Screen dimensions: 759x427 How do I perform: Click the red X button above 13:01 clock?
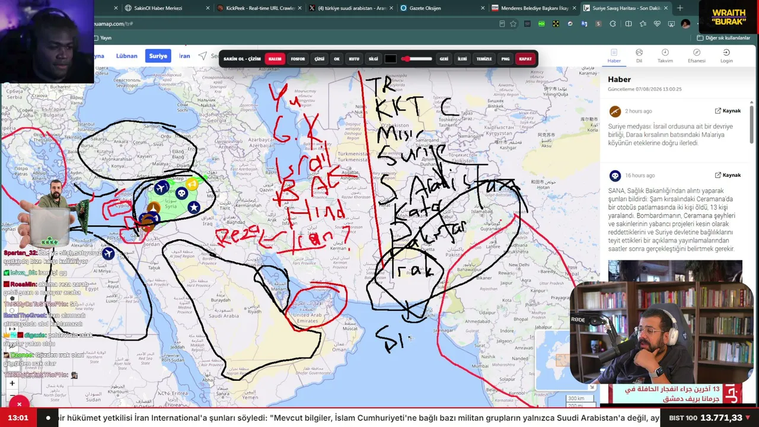pyautogui.click(x=19, y=404)
